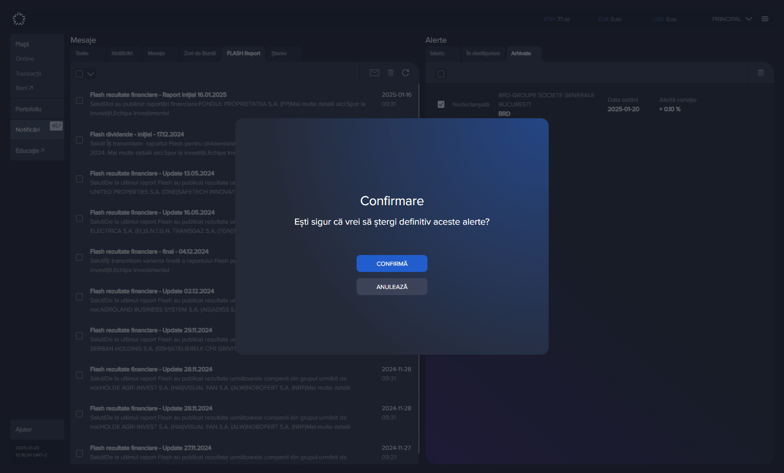Viewport: 784px width, 473px height.
Task: Select the FLASH Report tab
Action: [244, 53]
